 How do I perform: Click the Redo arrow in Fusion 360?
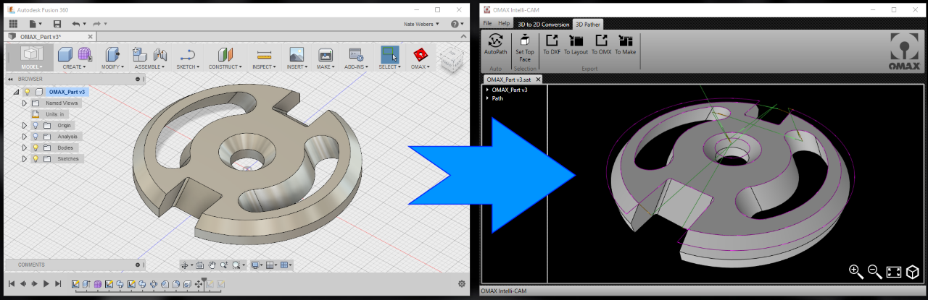[x=96, y=24]
